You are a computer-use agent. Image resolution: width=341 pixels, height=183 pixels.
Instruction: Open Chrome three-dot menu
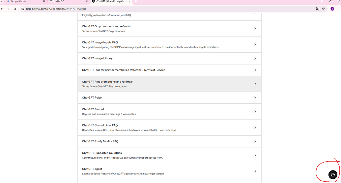[339, 9]
